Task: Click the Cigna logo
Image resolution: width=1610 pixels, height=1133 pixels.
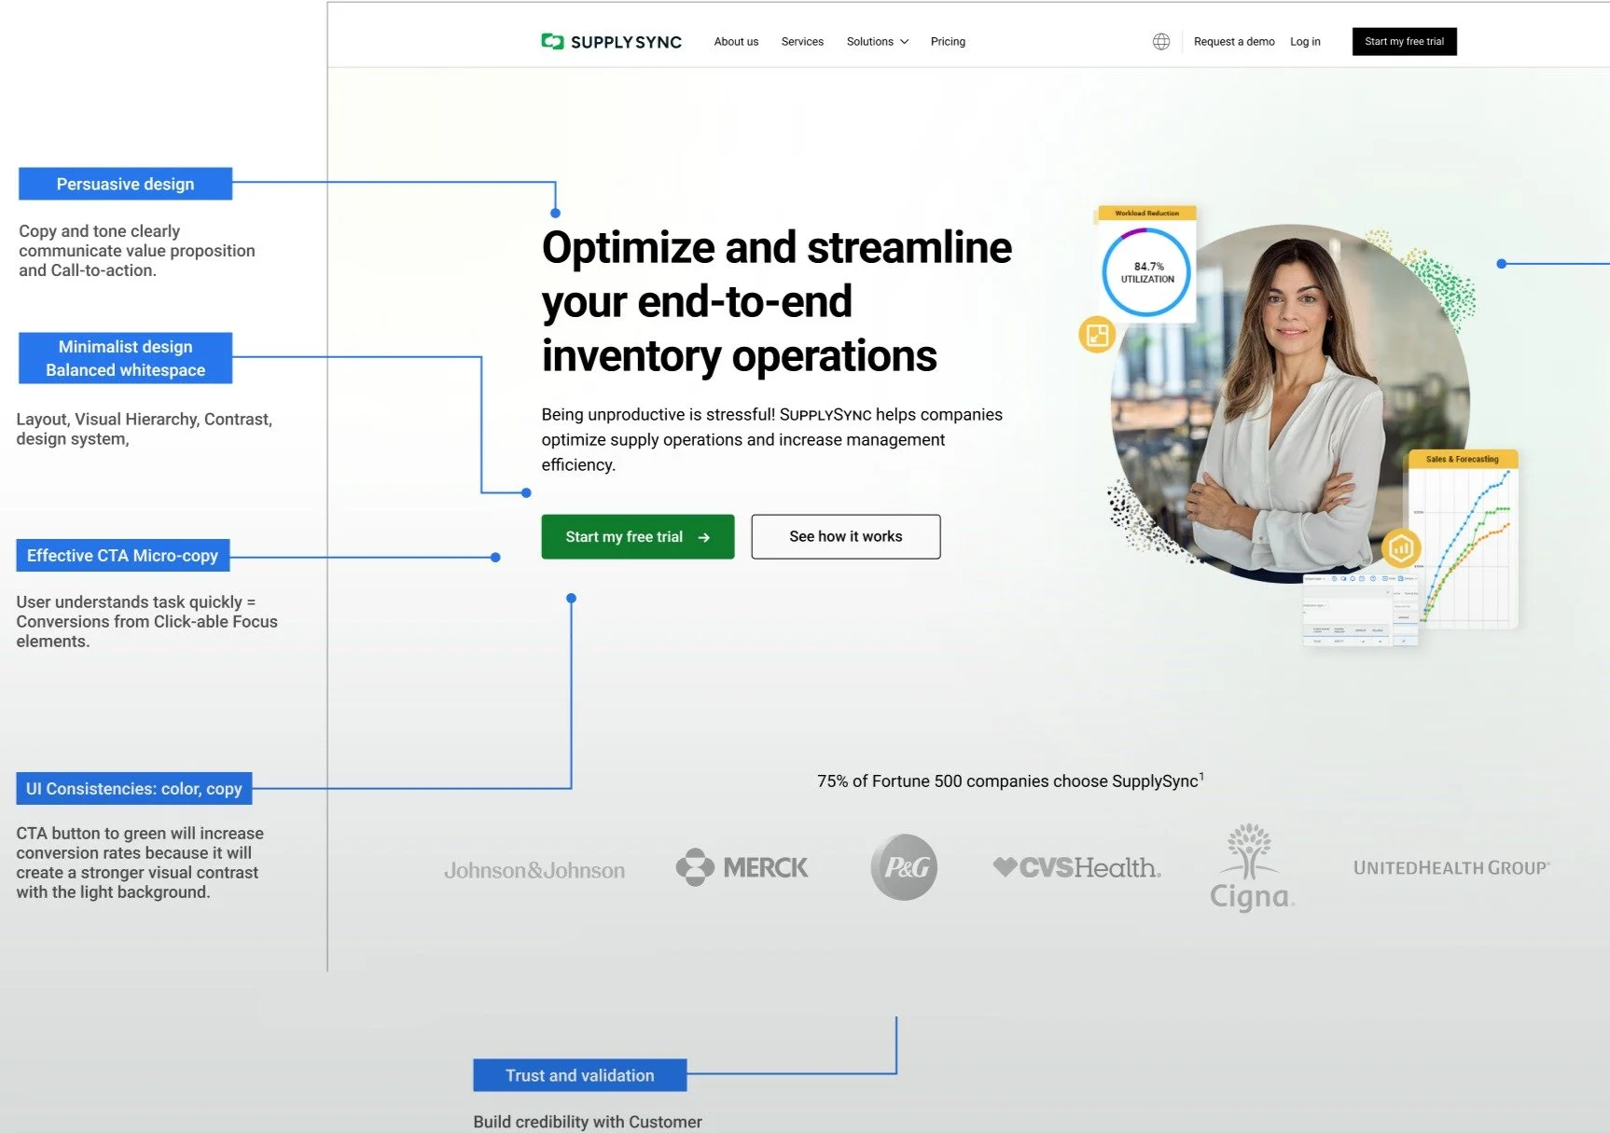Action: tap(1251, 866)
